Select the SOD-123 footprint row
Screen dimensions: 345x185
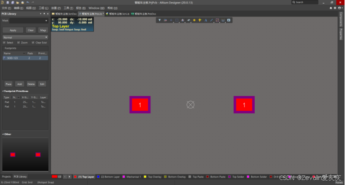coord(25,58)
